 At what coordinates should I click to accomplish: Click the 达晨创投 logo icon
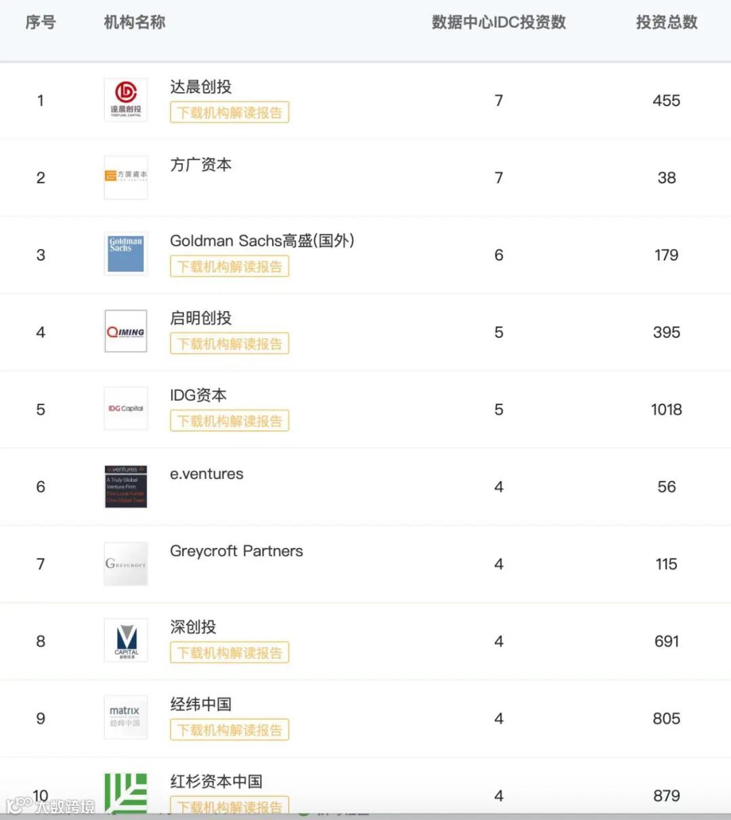(126, 100)
